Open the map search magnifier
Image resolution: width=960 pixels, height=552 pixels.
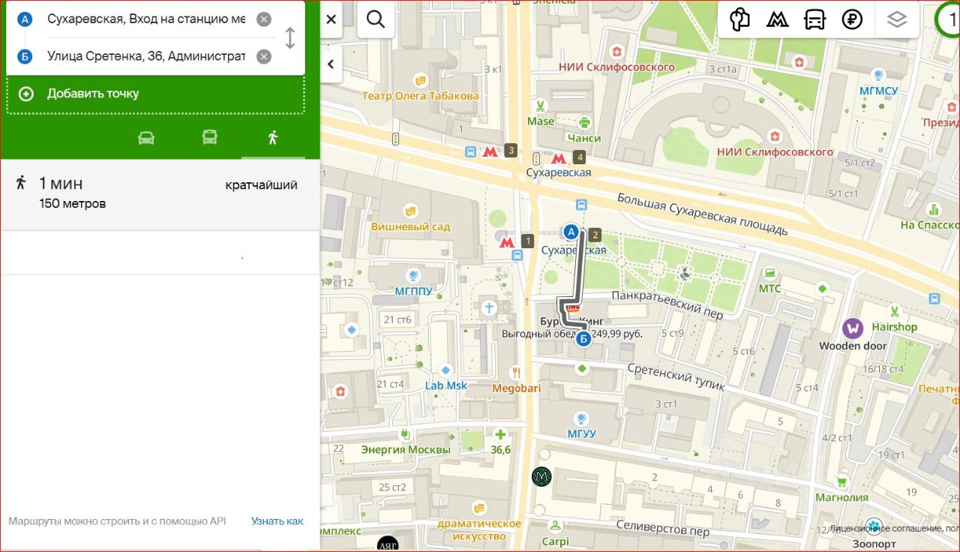[x=376, y=19]
